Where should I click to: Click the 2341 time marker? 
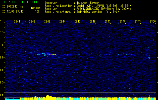[x=17, y=22]
